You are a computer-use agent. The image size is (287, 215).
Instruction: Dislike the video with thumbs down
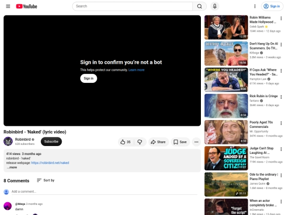140,142
